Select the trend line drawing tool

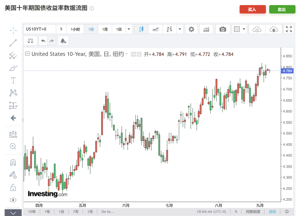click(x=13, y=43)
